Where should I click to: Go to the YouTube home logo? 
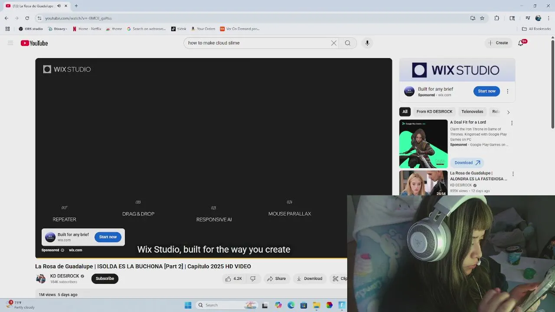click(x=34, y=43)
